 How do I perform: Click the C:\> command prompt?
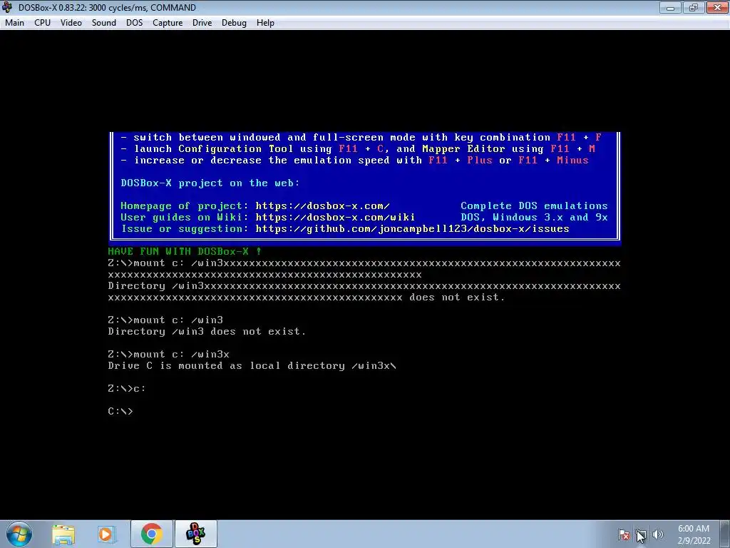point(120,411)
